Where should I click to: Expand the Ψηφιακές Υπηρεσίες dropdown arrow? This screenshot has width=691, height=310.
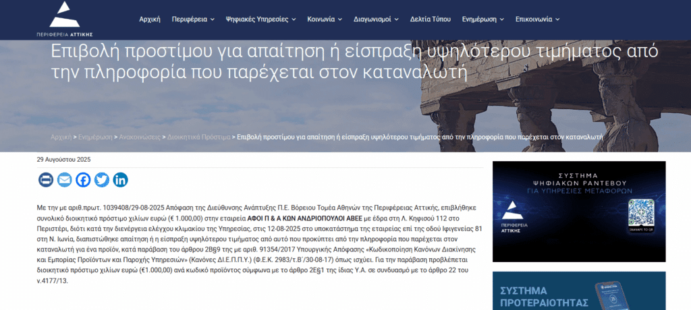click(294, 20)
